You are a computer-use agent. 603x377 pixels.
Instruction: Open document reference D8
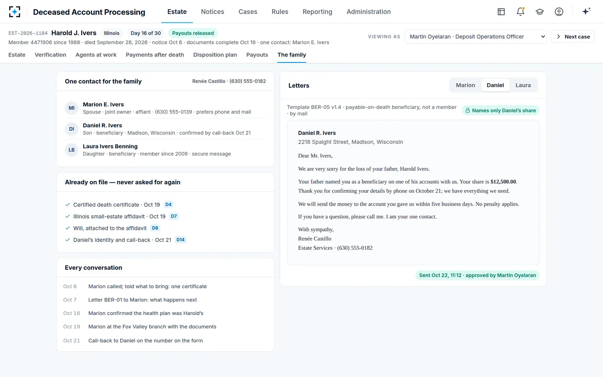pos(155,228)
